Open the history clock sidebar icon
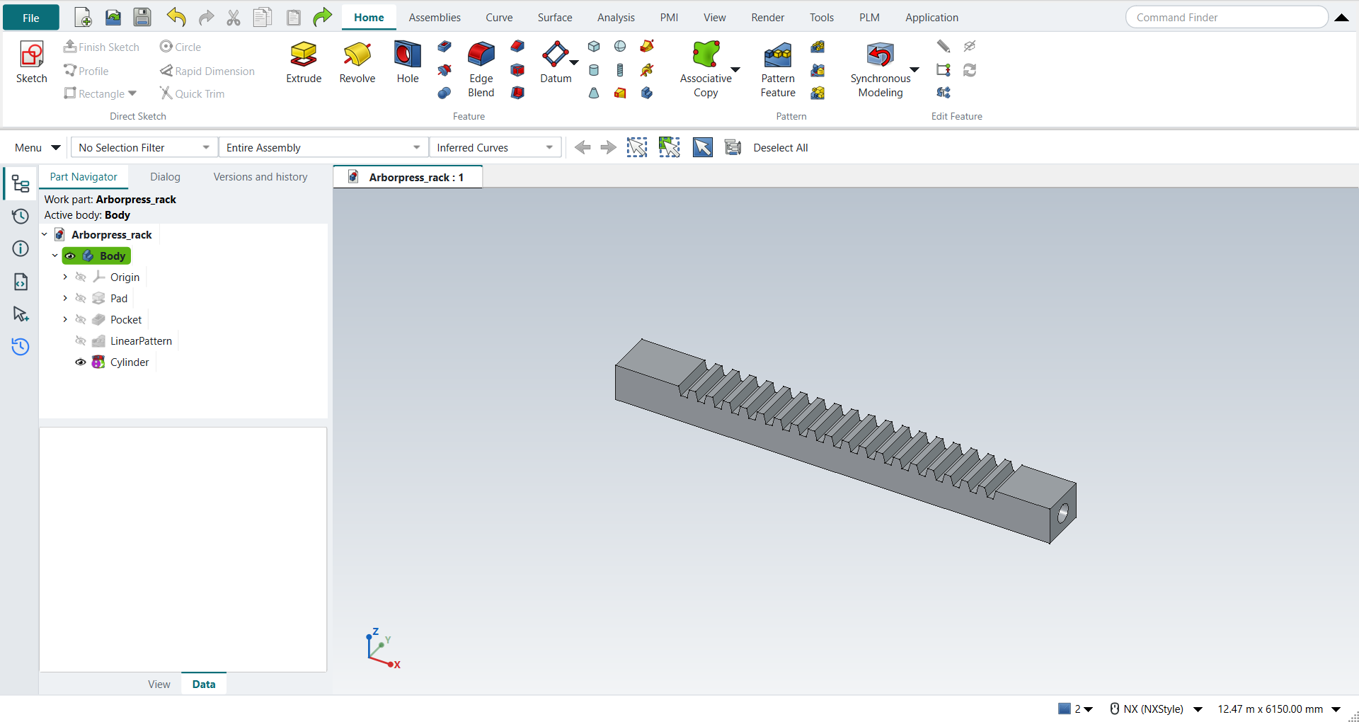This screenshot has height=722, width=1359. tap(21, 216)
